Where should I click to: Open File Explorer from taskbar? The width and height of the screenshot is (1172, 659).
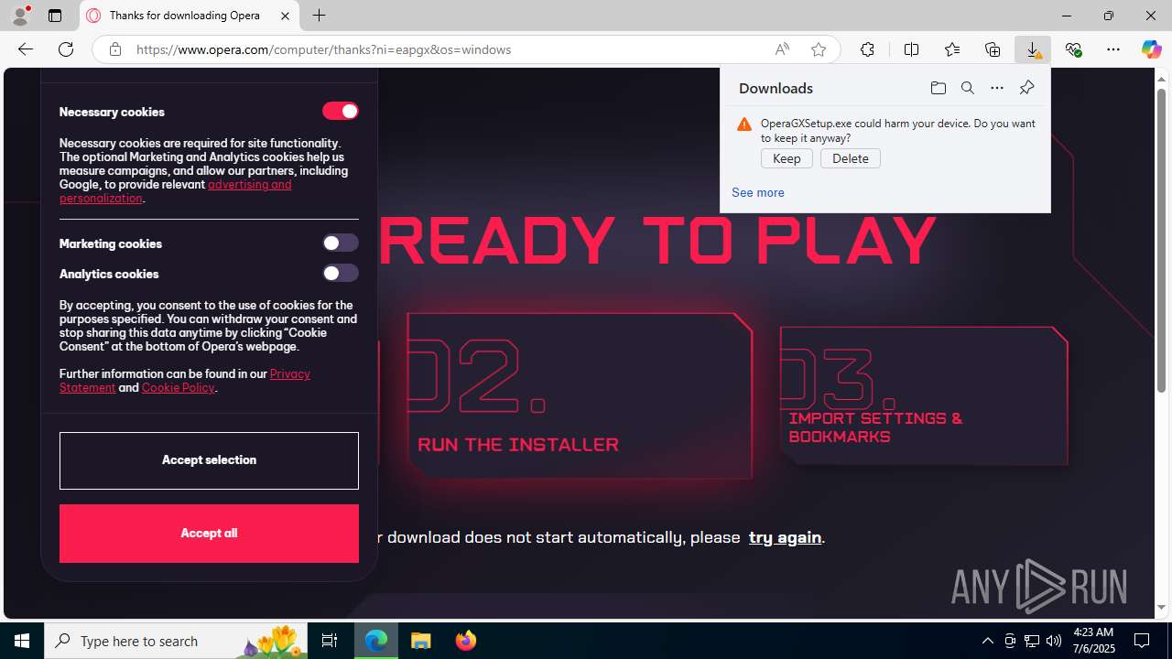[x=421, y=641]
